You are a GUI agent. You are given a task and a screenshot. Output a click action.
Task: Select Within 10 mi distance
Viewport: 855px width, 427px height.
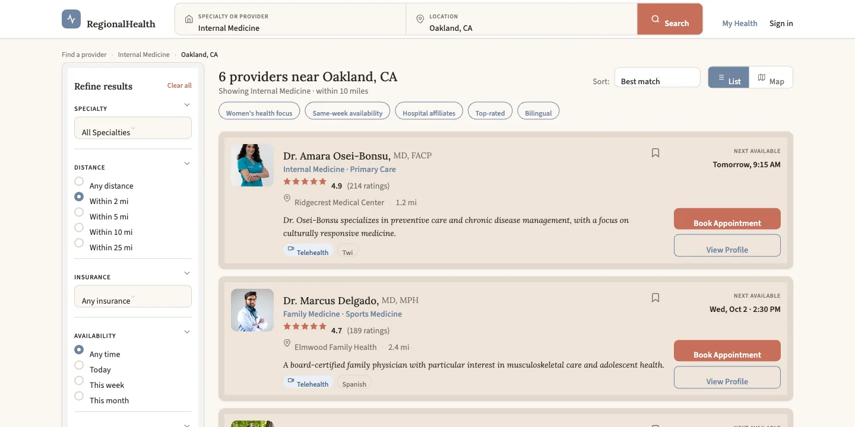point(79,228)
